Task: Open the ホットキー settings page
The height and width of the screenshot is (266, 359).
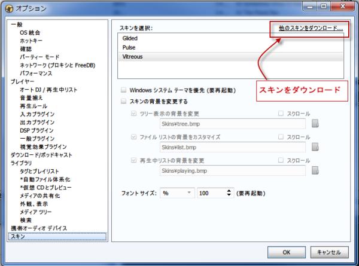Action: coord(31,41)
